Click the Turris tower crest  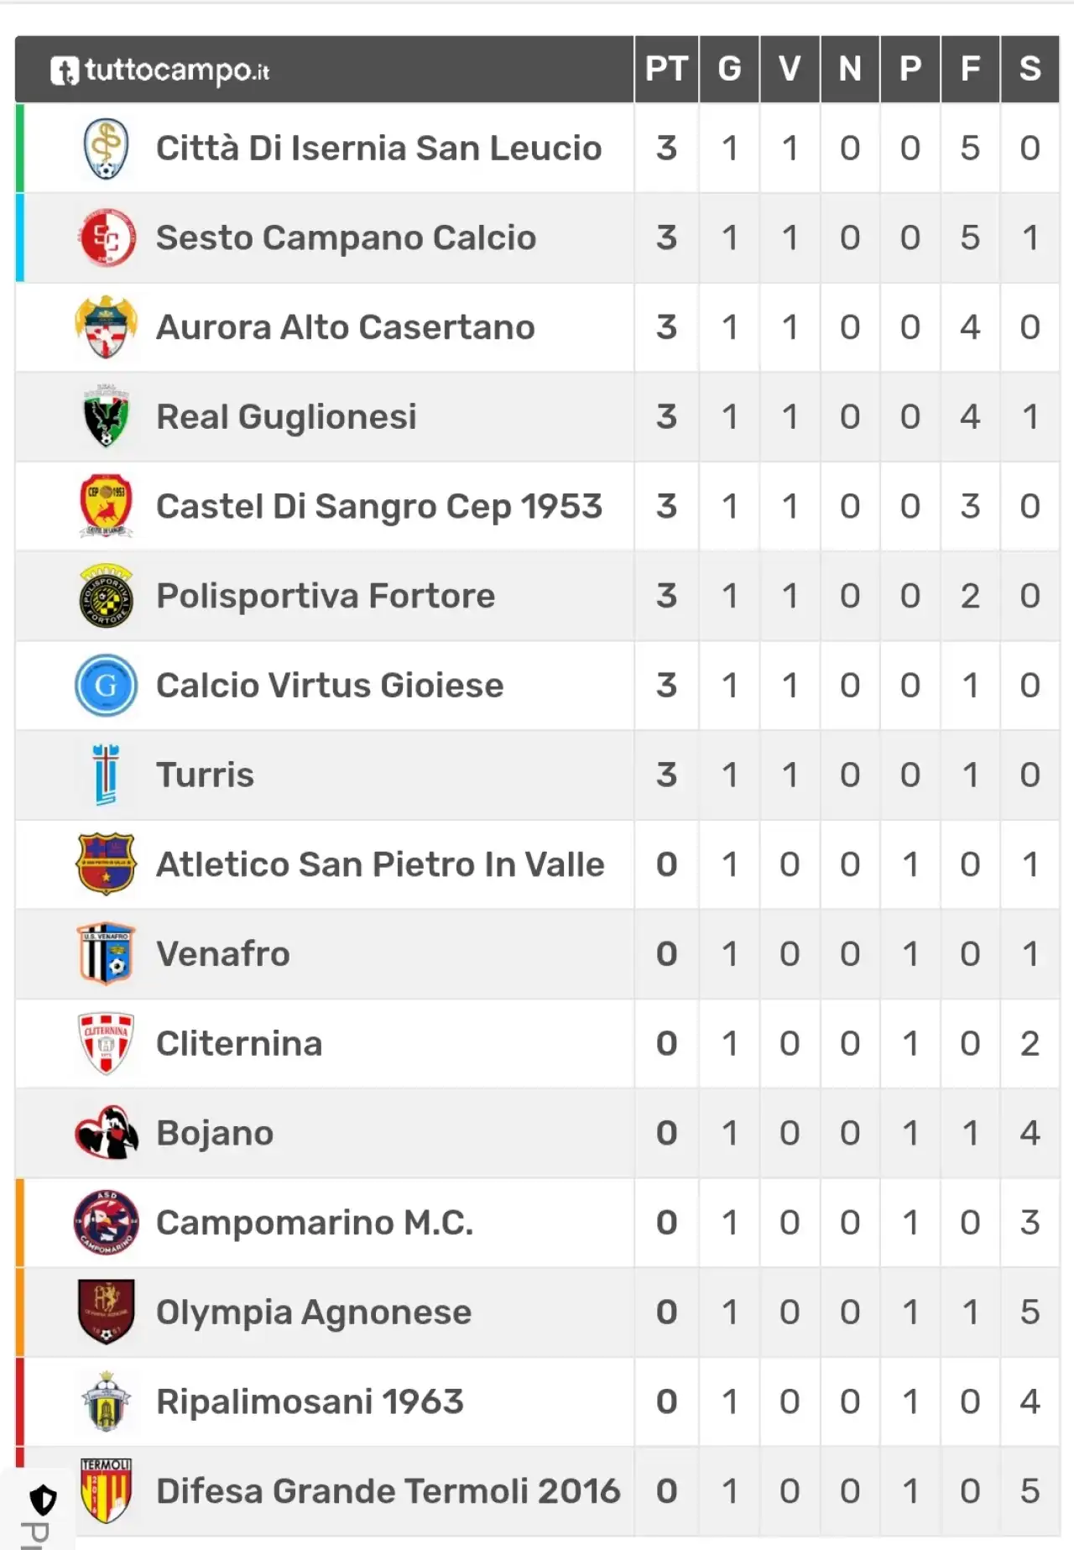tap(106, 775)
